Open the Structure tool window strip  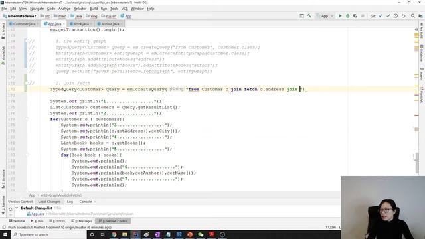point(3,179)
